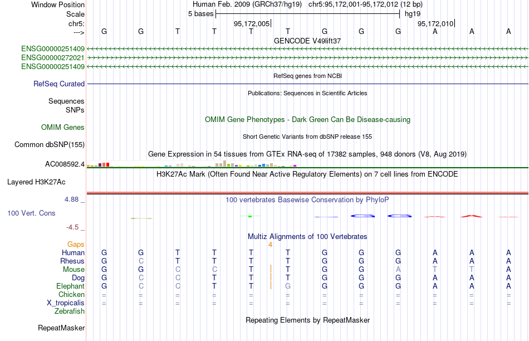Click the RepeatMasker track label
The height and width of the screenshot is (341, 529).
tap(61, 328)
